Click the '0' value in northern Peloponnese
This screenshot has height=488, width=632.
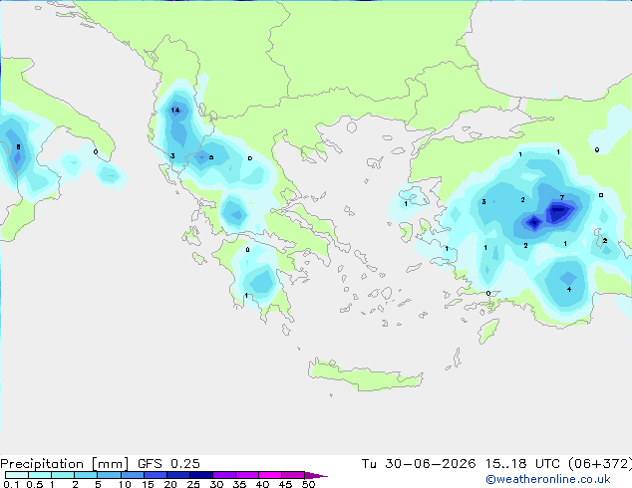pos(247,250)
